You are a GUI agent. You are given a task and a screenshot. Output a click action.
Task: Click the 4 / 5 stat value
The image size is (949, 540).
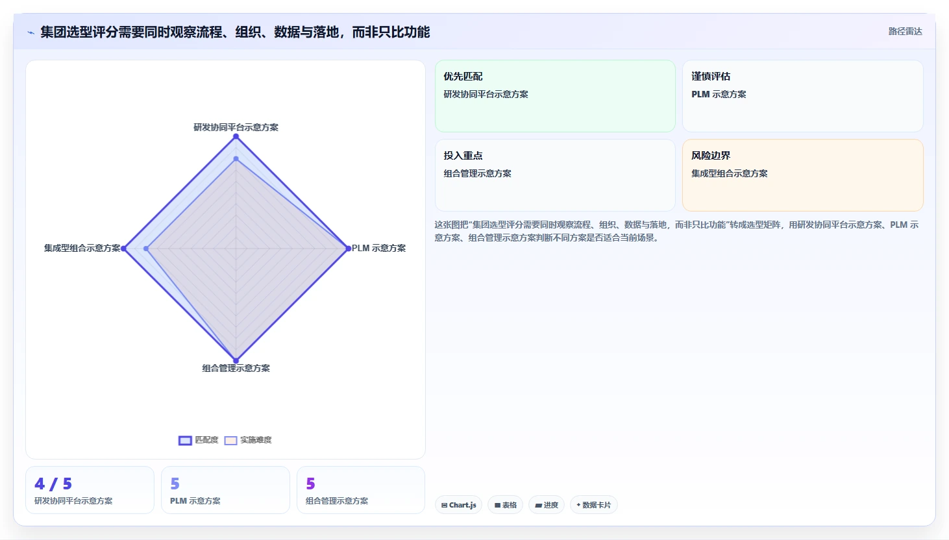(53, 484)
